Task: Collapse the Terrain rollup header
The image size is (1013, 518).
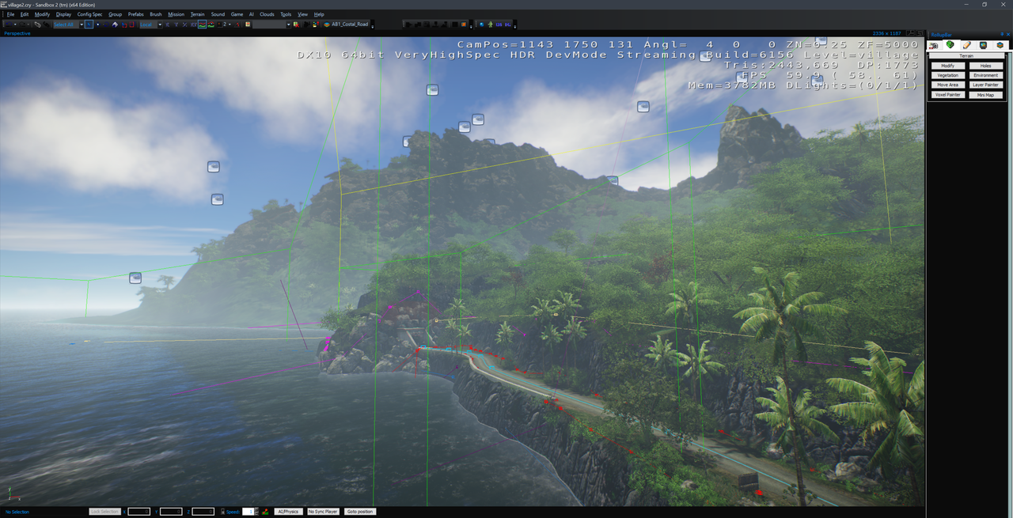Action: pos(966,56)
